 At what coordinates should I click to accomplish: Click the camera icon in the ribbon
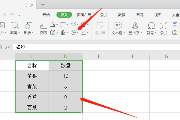pyautogui.click(x=175, y=33)
